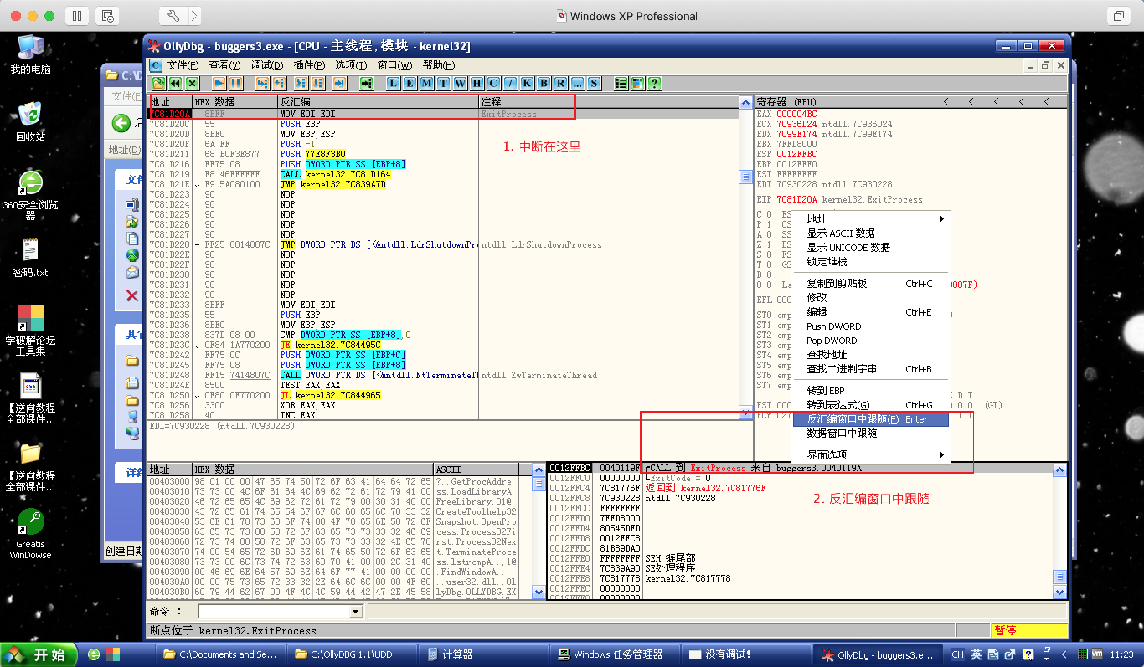
Task: Click the appearance color options icon
Action: pos(638,83)
